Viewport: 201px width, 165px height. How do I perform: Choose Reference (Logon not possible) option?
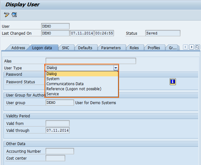tap(82, 89)
